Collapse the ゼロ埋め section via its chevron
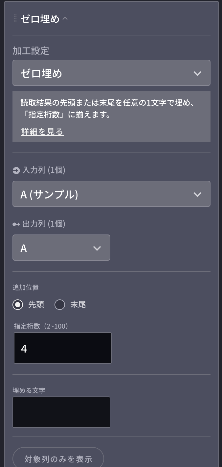 click(x=64, y=18)
